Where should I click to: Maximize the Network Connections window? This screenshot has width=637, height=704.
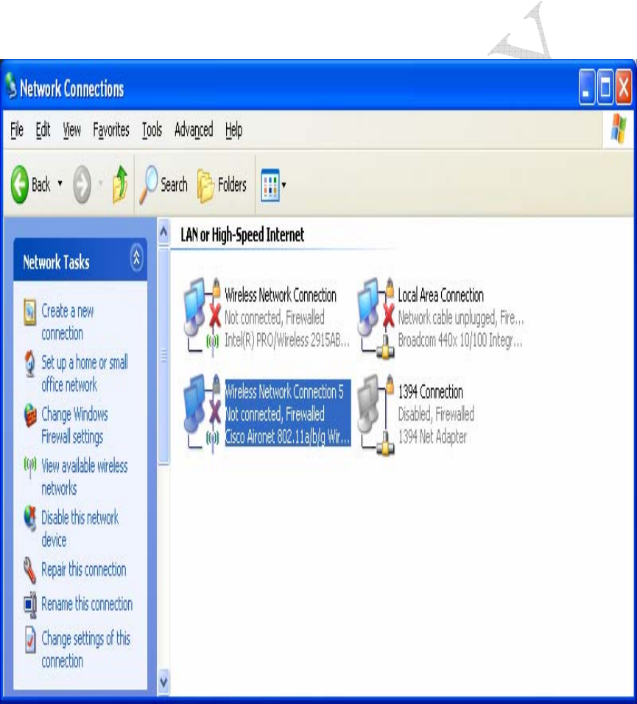pyautogui.click(x=605, y=87)
